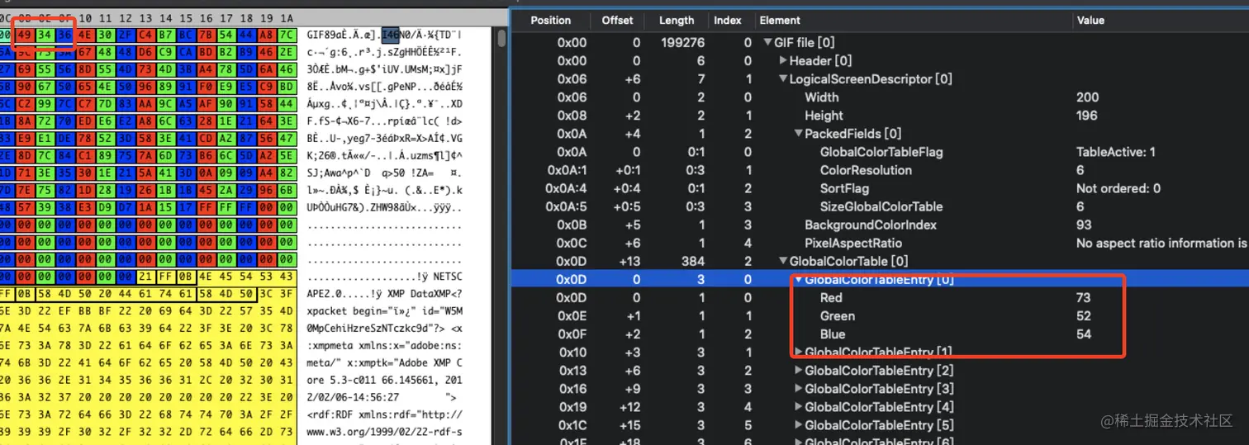Select the BackgroundColorIndex row

(x=880, y=225)
